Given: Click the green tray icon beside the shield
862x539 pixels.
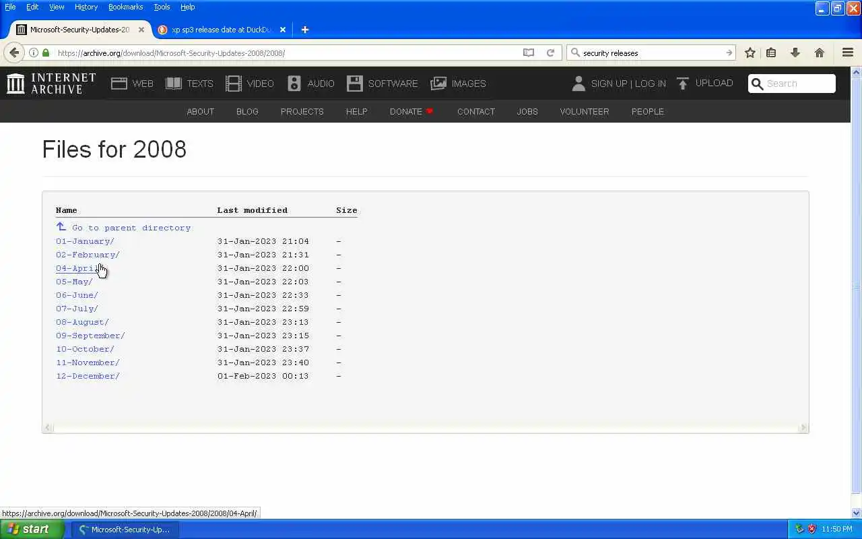Looking at the screenshot, I should [x=799, y=530].
